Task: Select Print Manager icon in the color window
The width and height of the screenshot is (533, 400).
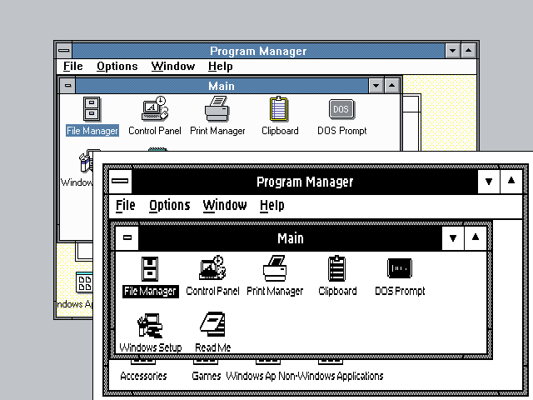Action: click(217, 110)
